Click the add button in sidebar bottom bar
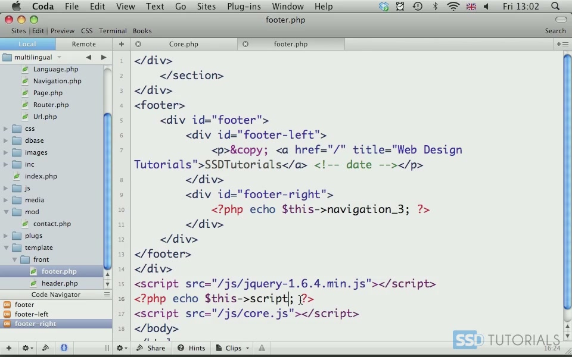Screen dimensions: 572x357 pos(9,348)
